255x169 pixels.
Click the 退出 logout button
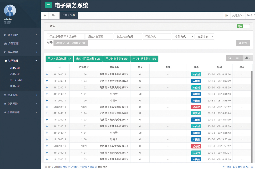tap(251, 15)
